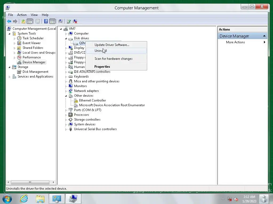Viewport: 273px width, 204px height.
Task: Collapse the Device Manager actions section
Action: coord(264,36)
